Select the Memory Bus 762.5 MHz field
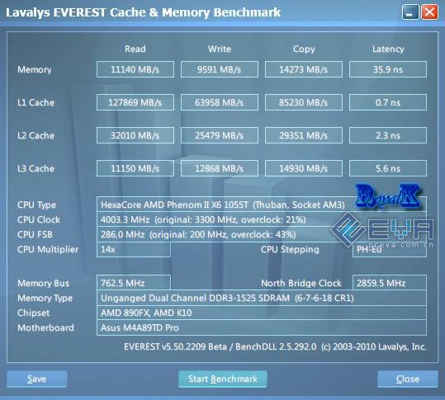 point(134,283)
